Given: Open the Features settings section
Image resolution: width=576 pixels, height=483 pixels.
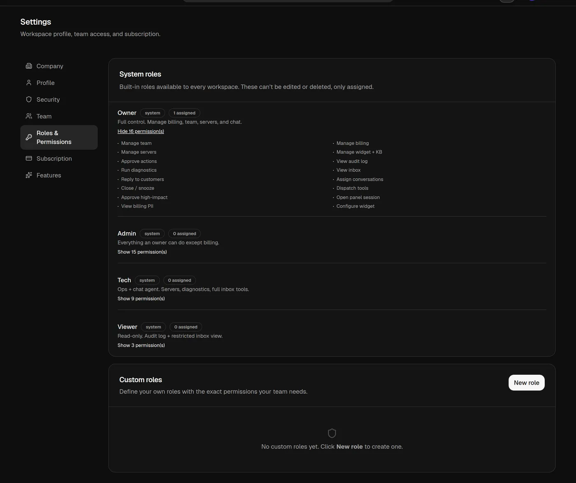Looking at the screenshot, I should (59, 175).
